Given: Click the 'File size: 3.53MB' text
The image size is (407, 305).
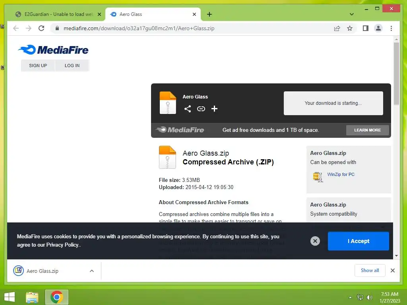Looking at the screenshot, I should pos(179,180).
